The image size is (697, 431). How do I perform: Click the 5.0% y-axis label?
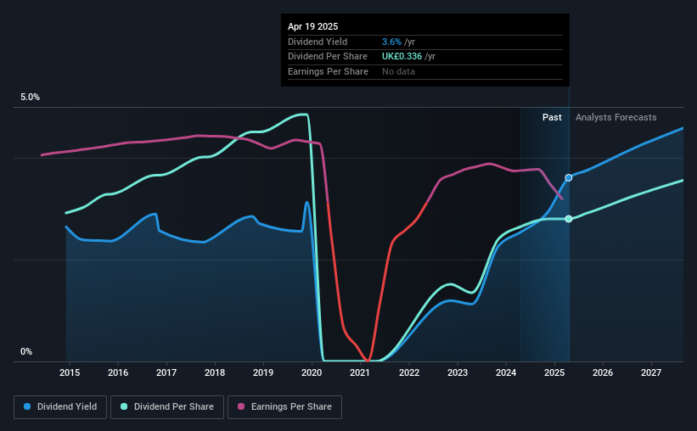[x=31, y=97]
